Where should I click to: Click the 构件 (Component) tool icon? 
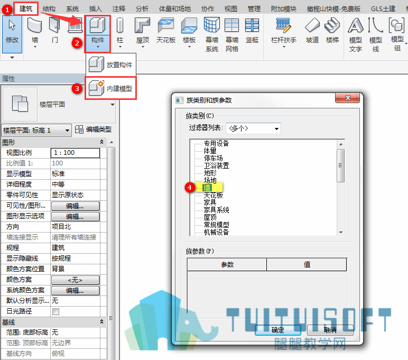click(x=98, y=25)
